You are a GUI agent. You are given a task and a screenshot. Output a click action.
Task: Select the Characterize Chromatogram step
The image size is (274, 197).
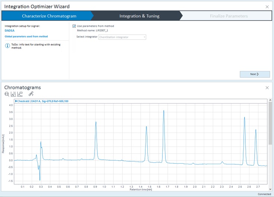pyautogui.click(x=49, y=16)
